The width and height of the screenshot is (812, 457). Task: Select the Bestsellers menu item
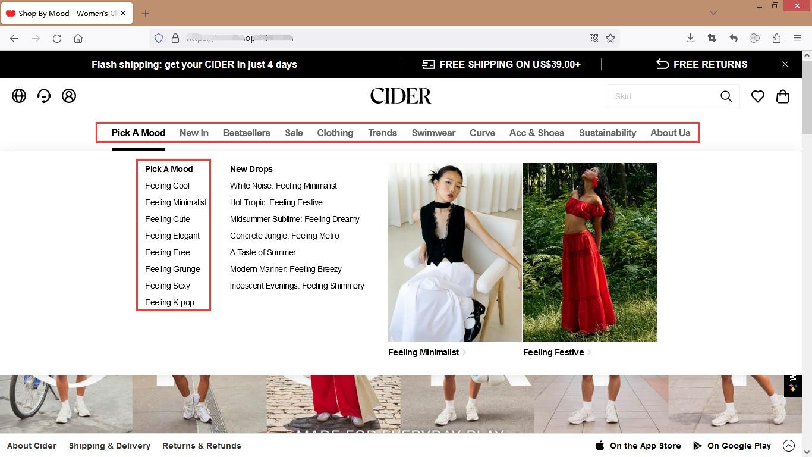pos(246,133)
